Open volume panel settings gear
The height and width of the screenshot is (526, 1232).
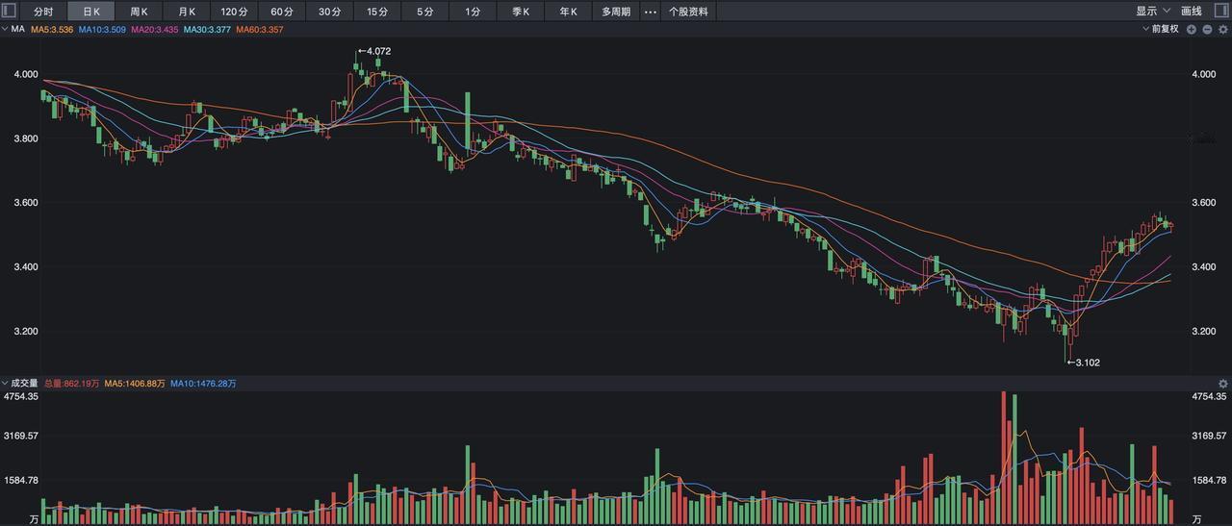click(1222, 384)
